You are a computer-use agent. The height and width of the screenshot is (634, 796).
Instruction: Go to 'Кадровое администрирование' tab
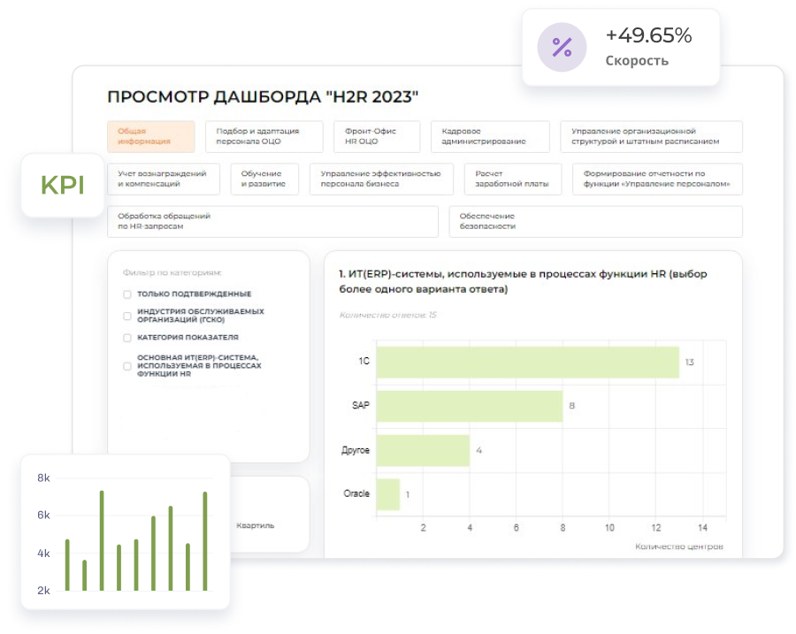click(x=490, y=136)
